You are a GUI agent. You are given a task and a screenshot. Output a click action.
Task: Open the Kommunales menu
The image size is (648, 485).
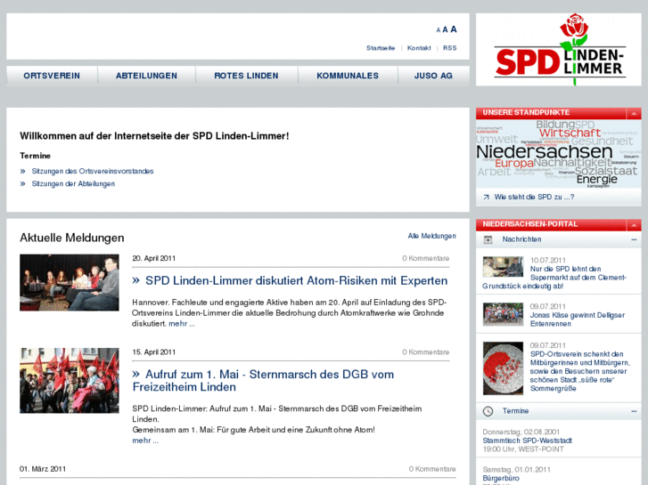tap(348, 76)
